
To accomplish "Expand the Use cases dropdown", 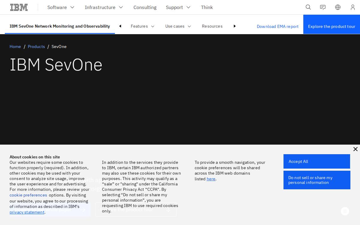I will 178,26.
